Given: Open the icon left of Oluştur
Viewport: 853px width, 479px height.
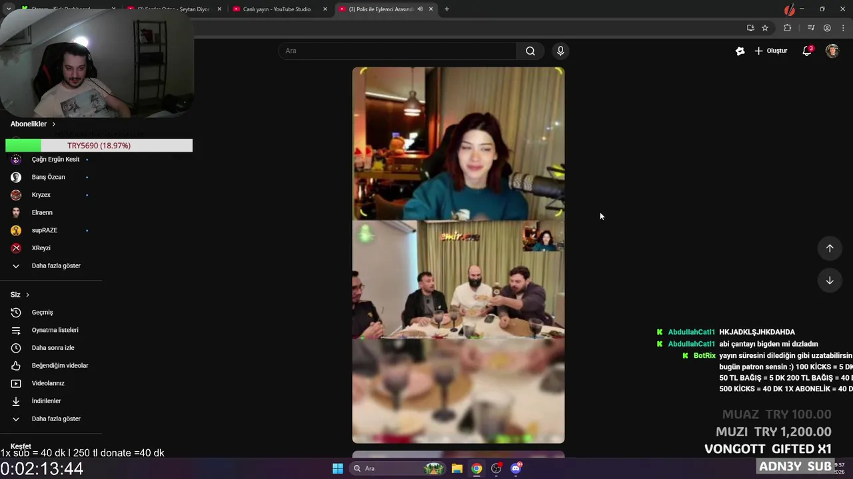Looking at the screenshot, I should [740, 51].
